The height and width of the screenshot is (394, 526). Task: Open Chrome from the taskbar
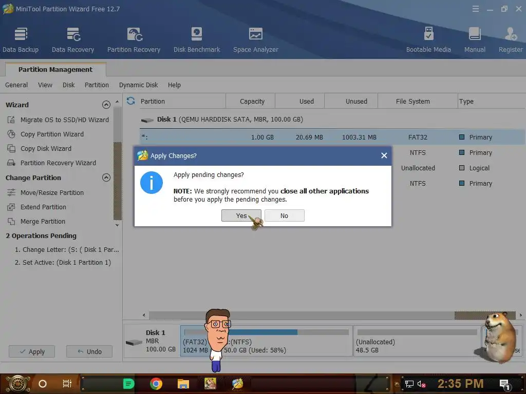point(156,384)
